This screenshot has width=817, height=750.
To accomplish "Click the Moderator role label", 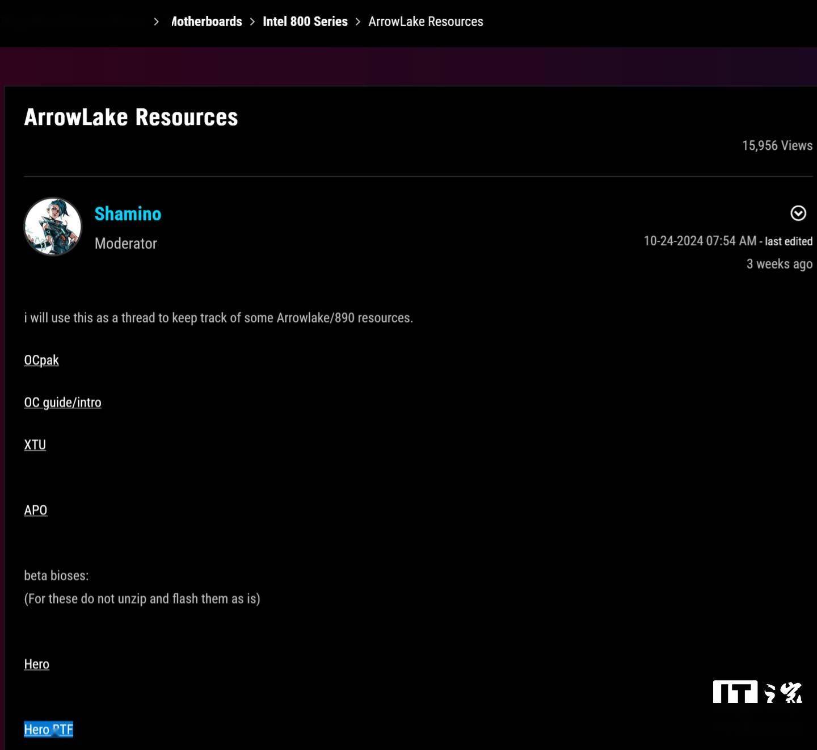I will [x=125, y=244].
